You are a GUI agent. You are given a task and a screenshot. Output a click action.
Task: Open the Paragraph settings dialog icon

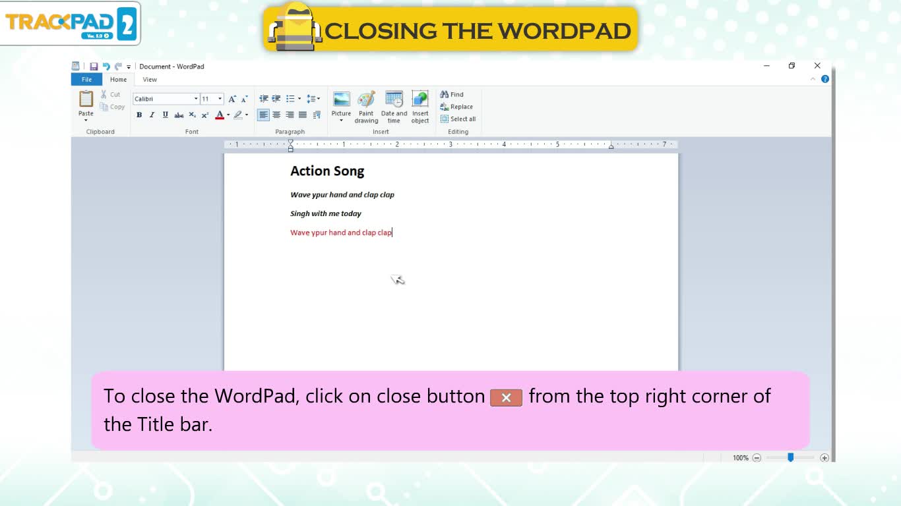pyautogui.click(x=317, y=115)
